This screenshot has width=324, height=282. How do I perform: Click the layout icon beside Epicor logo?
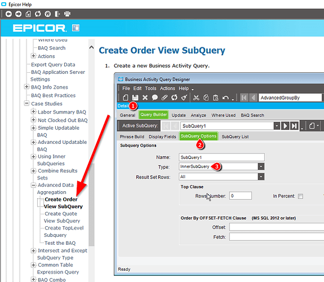[76, 28]
